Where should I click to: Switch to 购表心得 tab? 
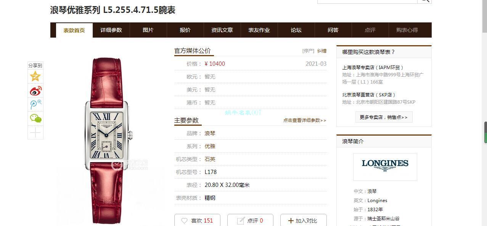point(408,30)
